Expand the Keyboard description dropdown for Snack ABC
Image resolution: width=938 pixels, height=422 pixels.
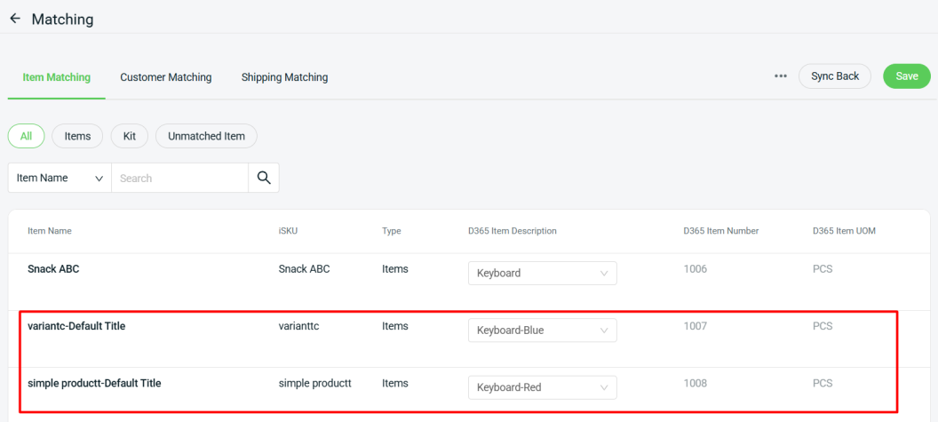542,274
